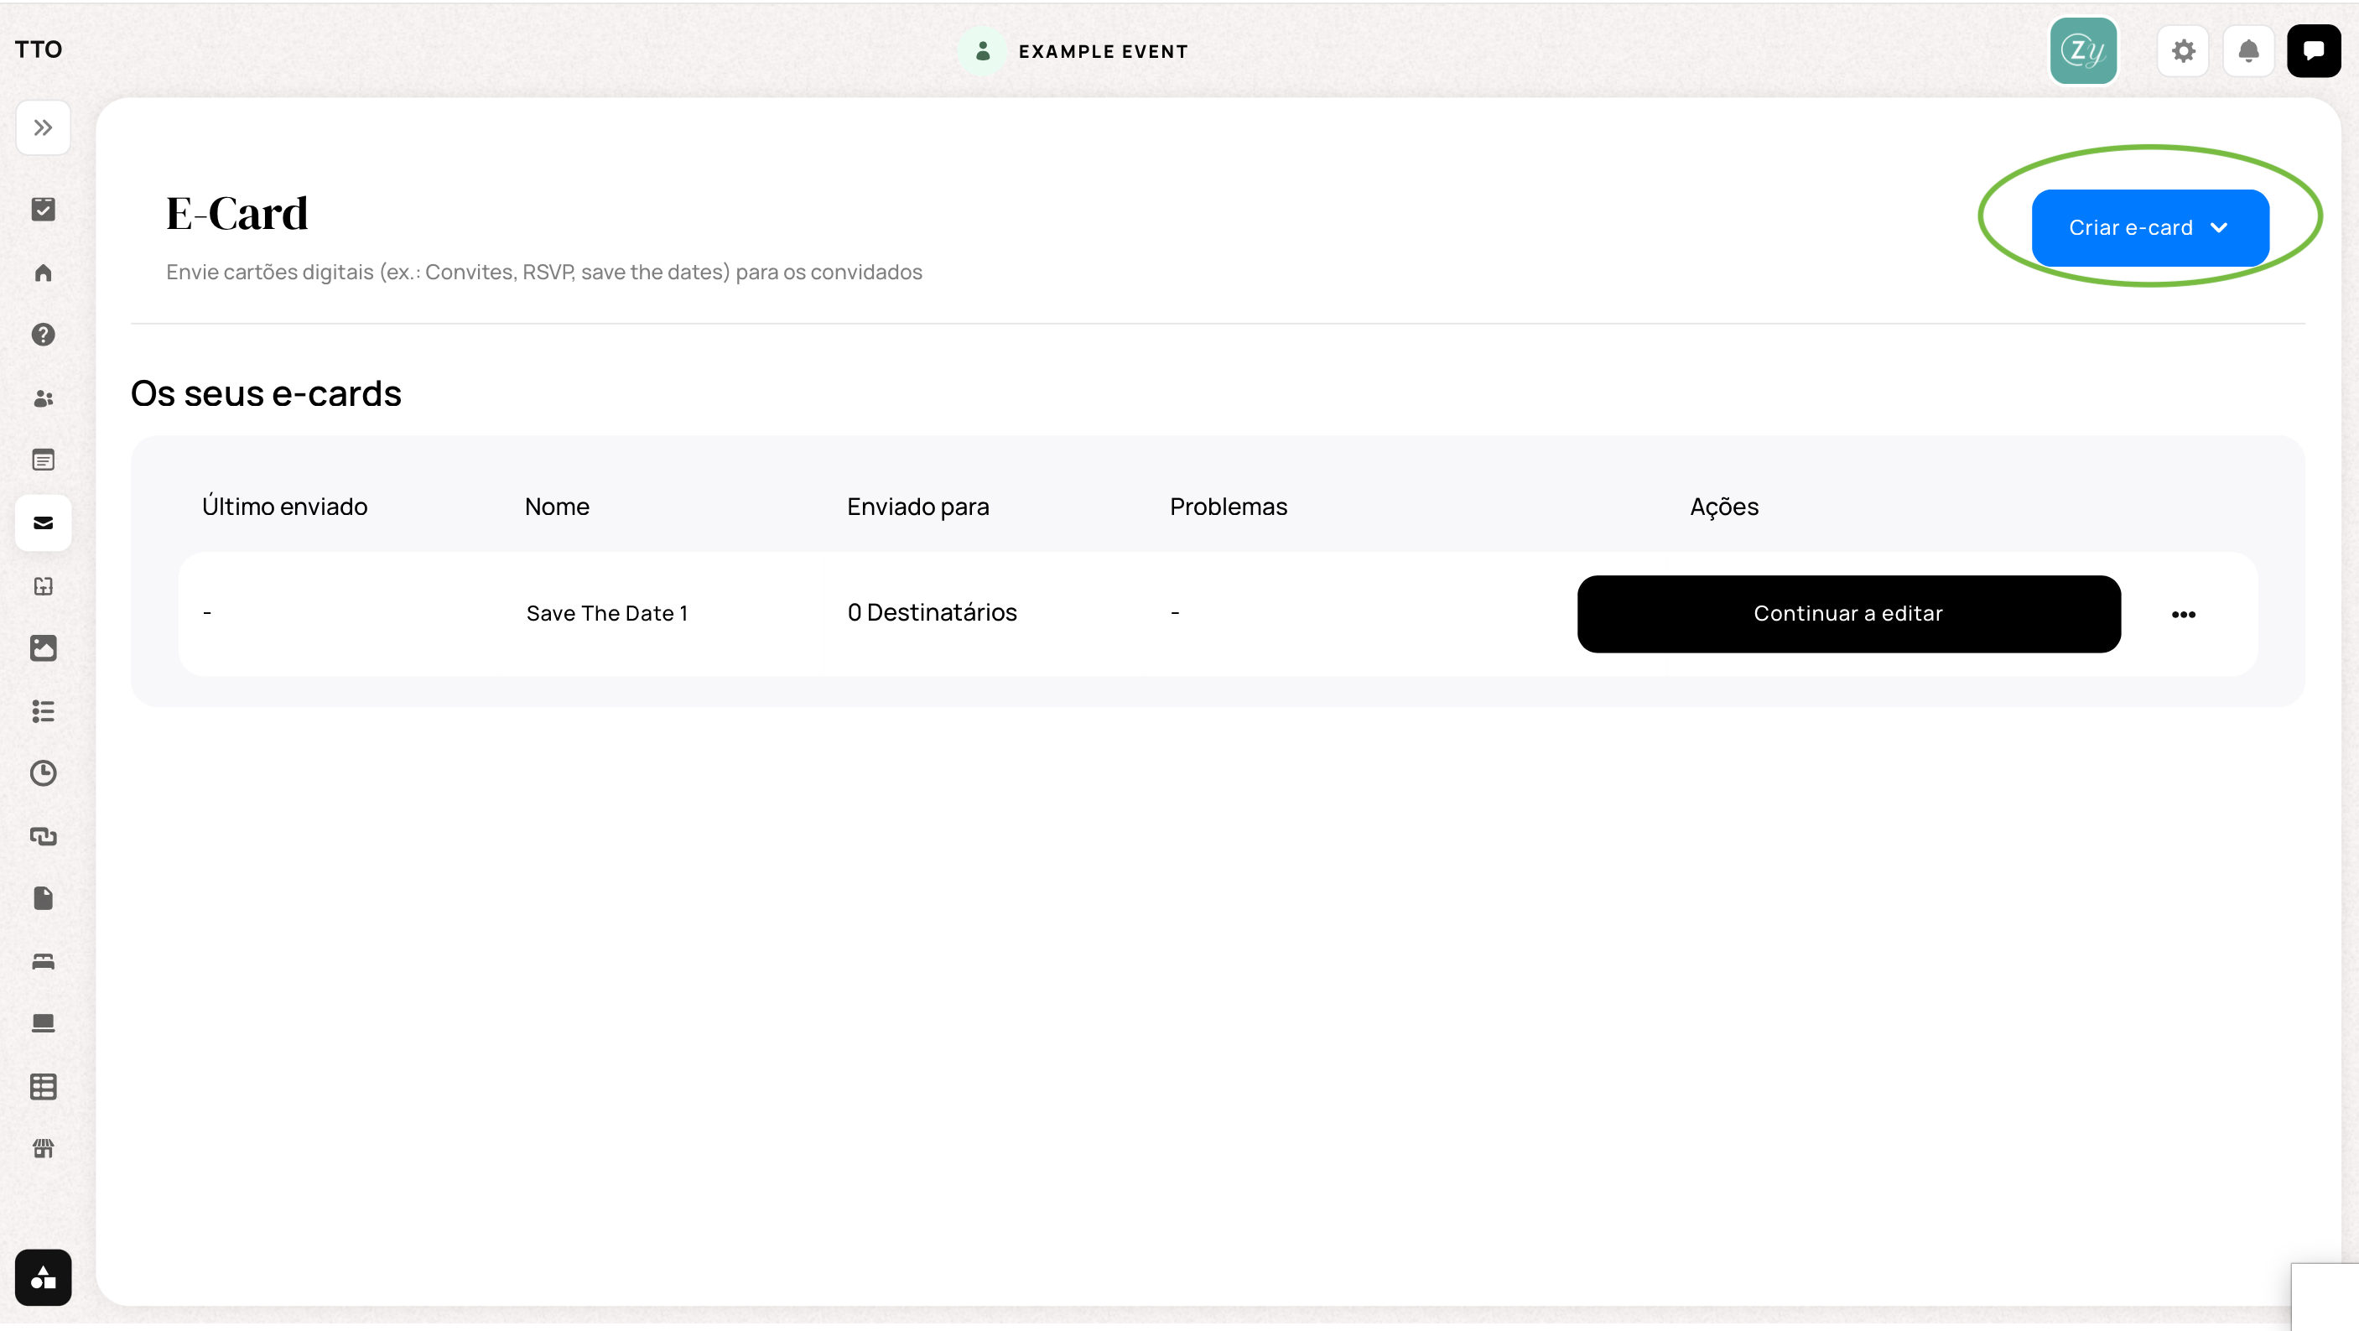Open settings gear icon
2359x1331 pixels.
tap(2183, 51)
